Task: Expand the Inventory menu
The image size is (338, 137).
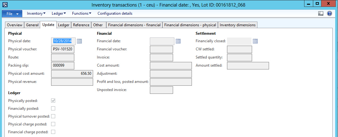Action: [x=36, y=13]
